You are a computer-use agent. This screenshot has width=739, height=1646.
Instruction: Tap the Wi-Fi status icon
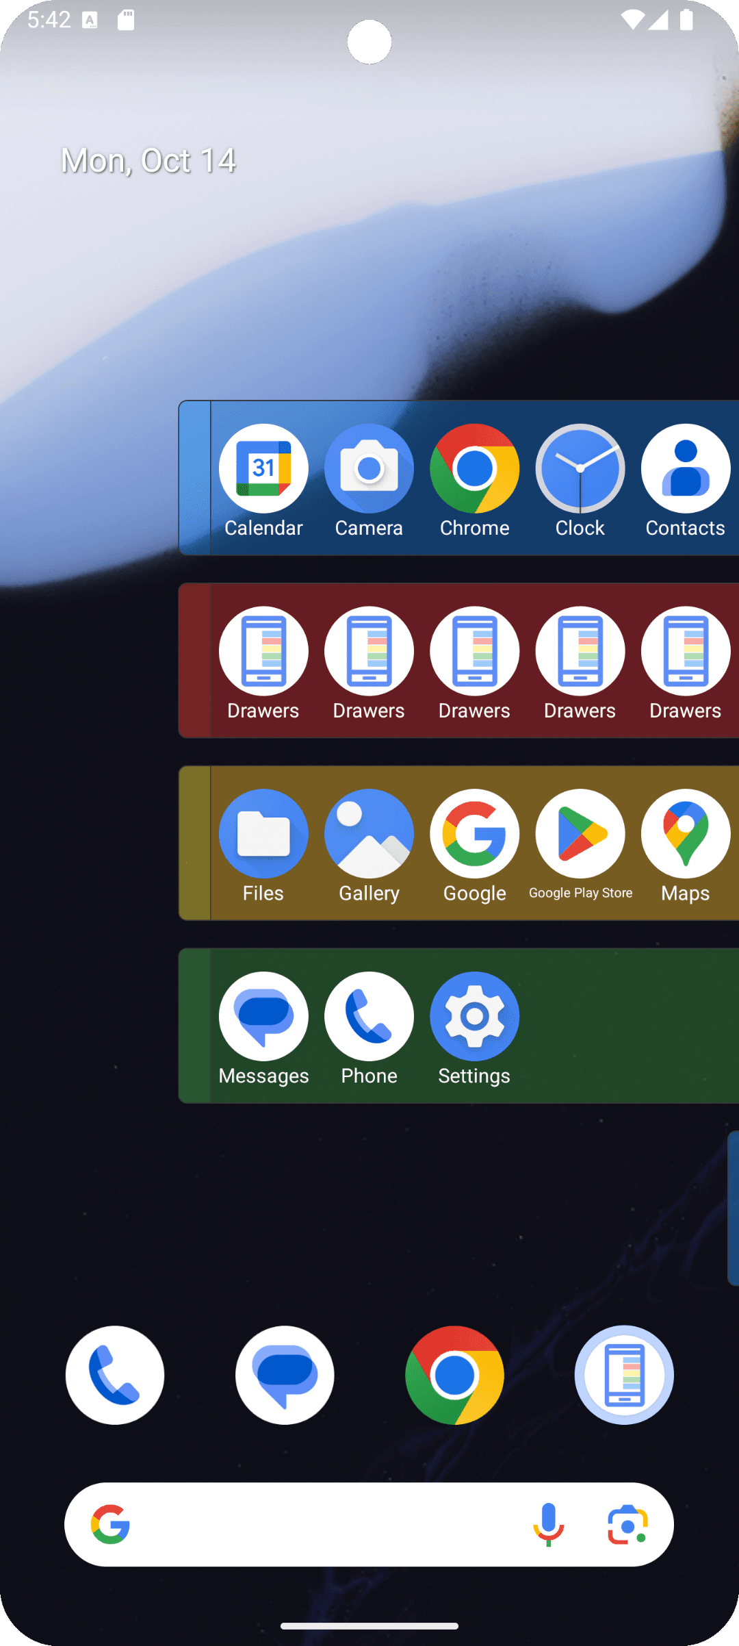click(632, 20)
